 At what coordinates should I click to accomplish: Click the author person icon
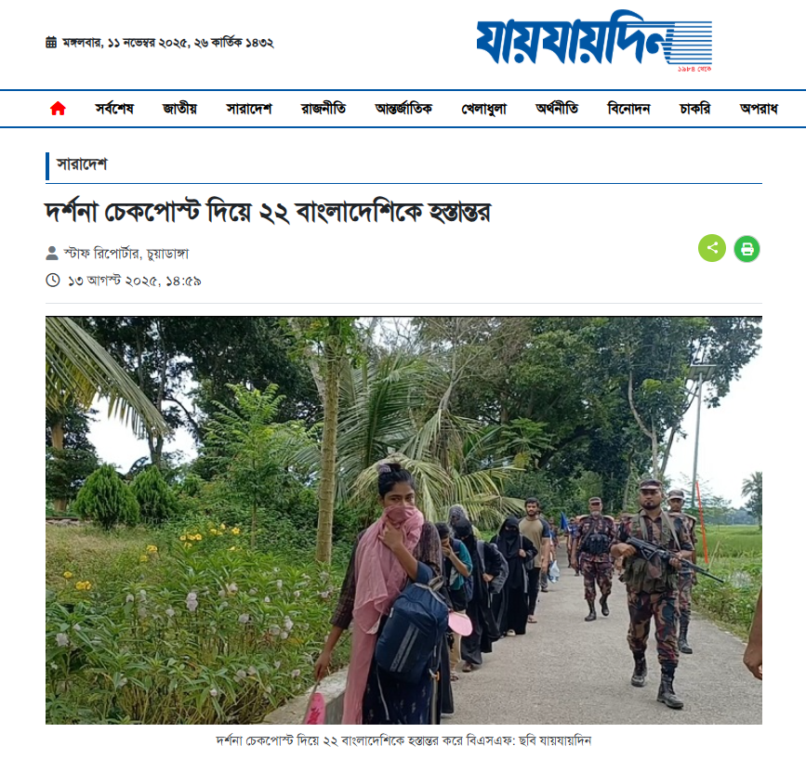[52, 254]
